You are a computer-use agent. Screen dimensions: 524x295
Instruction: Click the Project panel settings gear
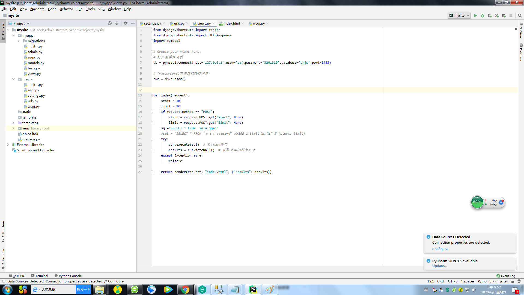point(126,23)
